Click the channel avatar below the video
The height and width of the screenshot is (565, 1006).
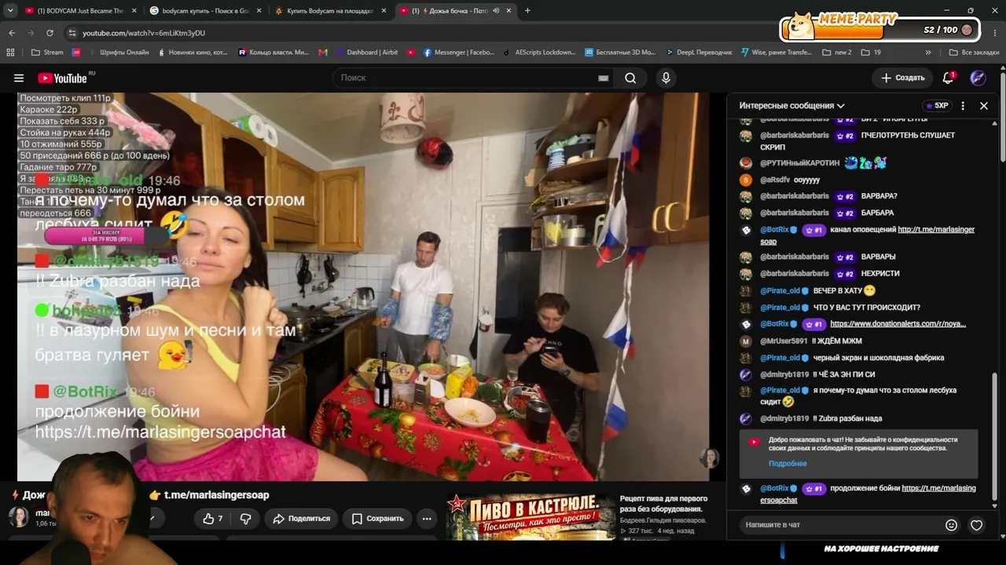click(19, 517)
